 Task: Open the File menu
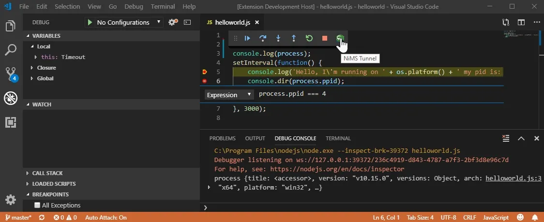24,7
